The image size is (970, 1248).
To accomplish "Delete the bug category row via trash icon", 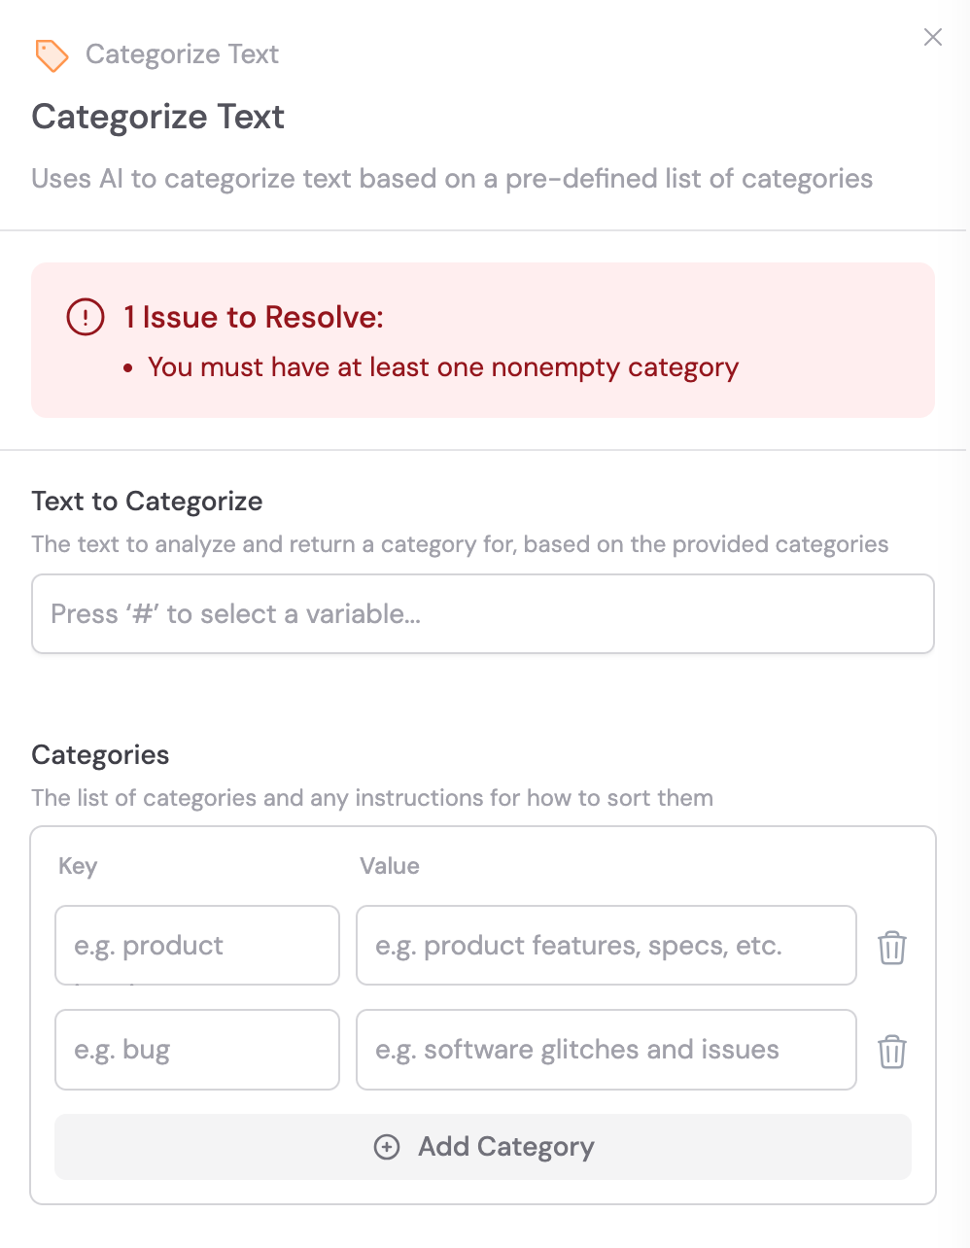I will pos(892,1050).
